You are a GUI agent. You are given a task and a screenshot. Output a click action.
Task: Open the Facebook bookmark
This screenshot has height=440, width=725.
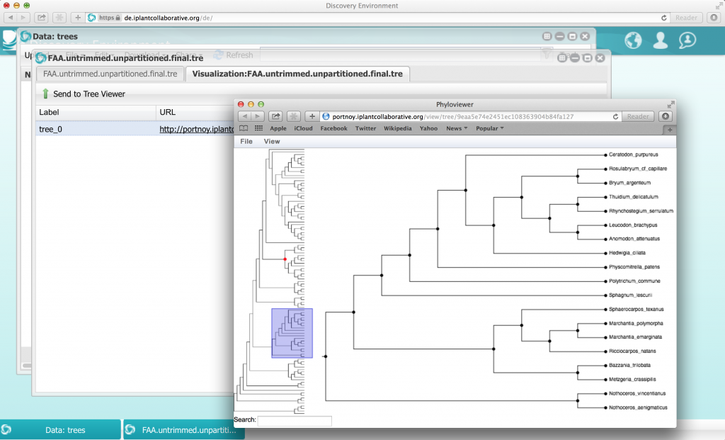click(x=334, y=128)
